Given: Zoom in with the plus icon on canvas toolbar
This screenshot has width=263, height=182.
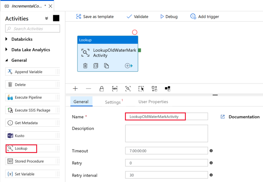Looking at the screenshot, I should point(75,88).
